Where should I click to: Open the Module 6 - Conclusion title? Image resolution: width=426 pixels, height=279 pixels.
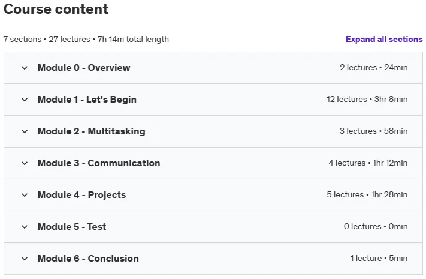click(x=88, y=259)
